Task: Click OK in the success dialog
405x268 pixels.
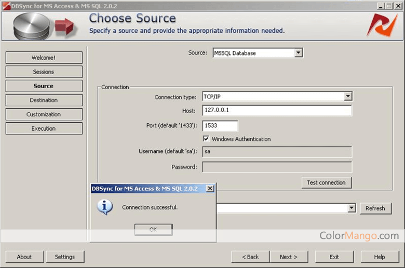Action: tap(153, 229)
